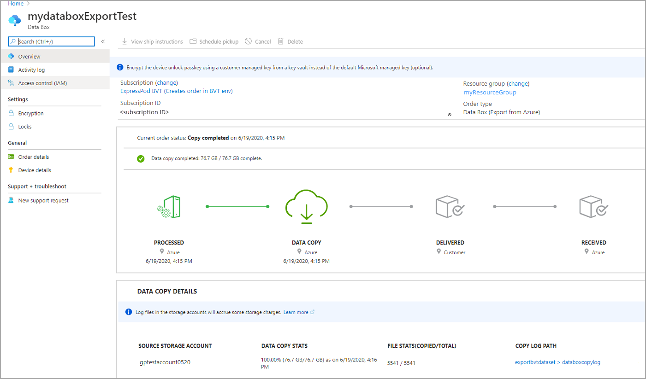Click the Data Copy progress line
Viewport: 646px width, 379px height.
coord(237,207)
